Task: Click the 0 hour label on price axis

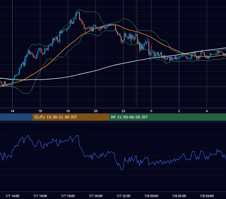Action: tap(151, 111)
